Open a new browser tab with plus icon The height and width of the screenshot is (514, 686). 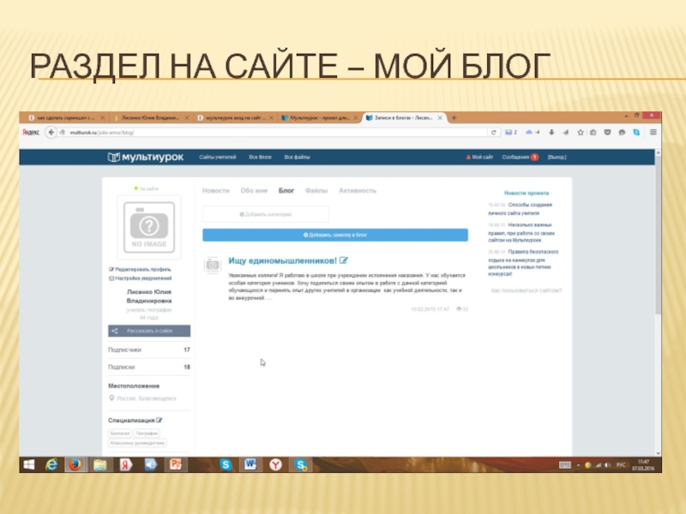pos(454,117)
